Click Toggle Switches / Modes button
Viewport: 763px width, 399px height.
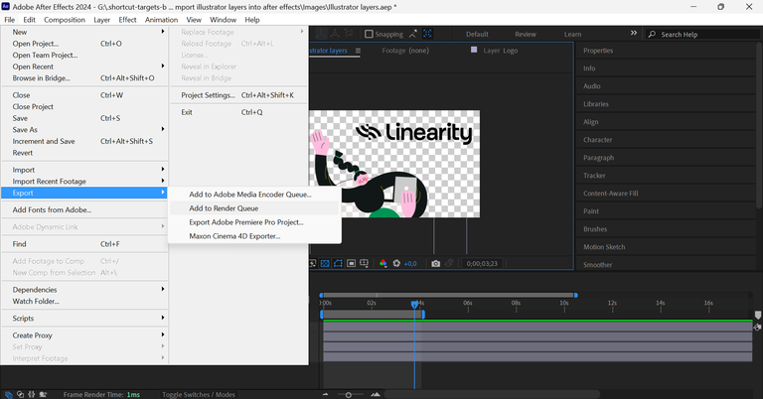[199, 394]
